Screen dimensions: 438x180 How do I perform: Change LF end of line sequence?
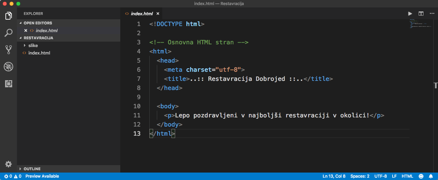tap(394, 176)
